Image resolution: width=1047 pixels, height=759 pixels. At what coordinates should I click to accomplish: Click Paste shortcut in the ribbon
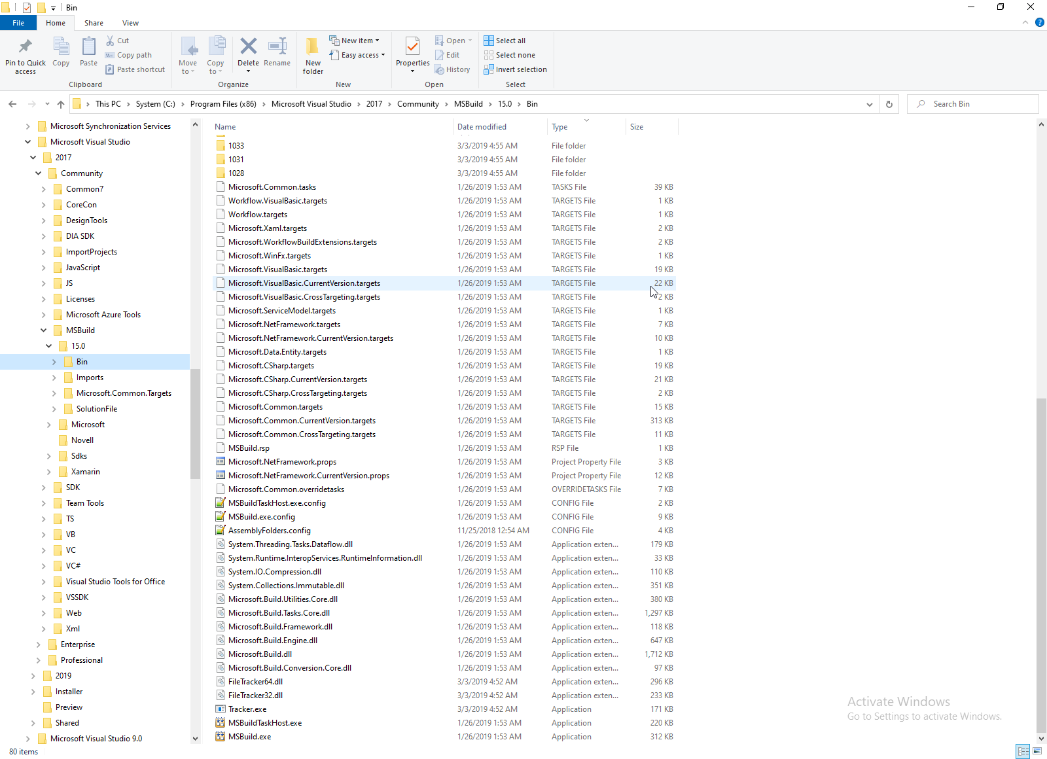click(135, 69)
